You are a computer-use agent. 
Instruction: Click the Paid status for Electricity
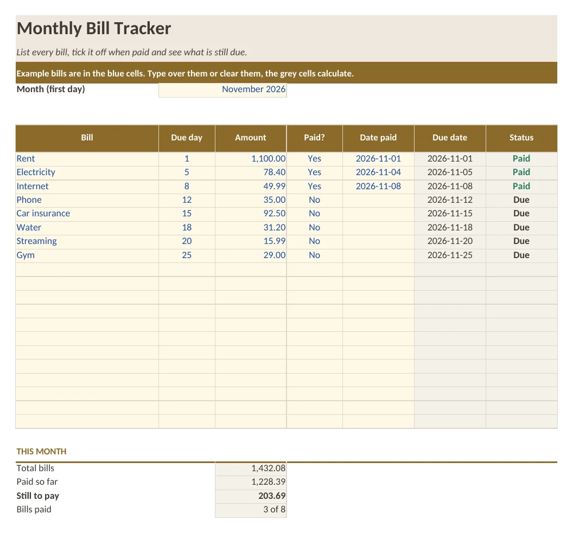[521, 172]
